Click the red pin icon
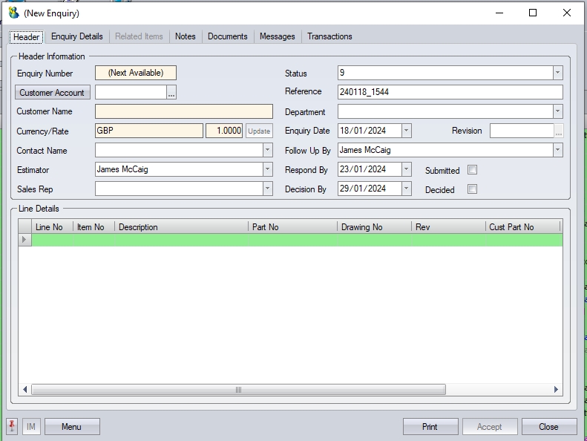 click(x=12, y=426)
